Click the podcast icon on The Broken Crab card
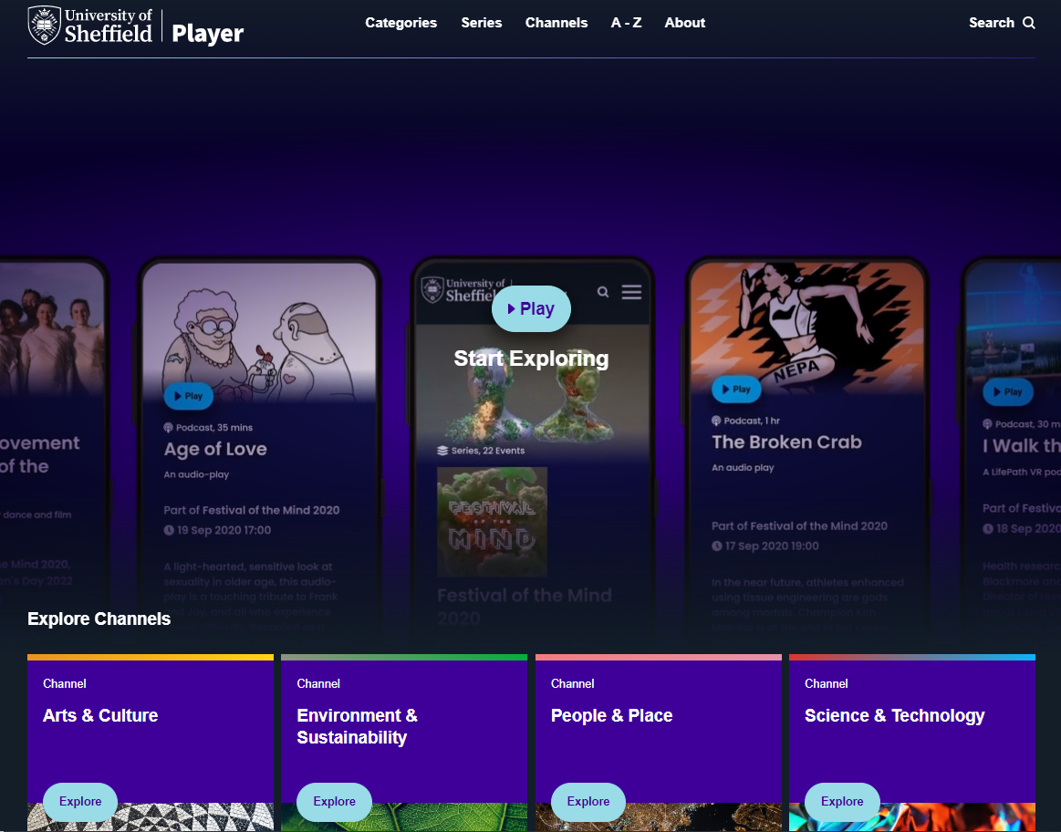This screenshot has width=1061, height=832. (x=714, y=421)
